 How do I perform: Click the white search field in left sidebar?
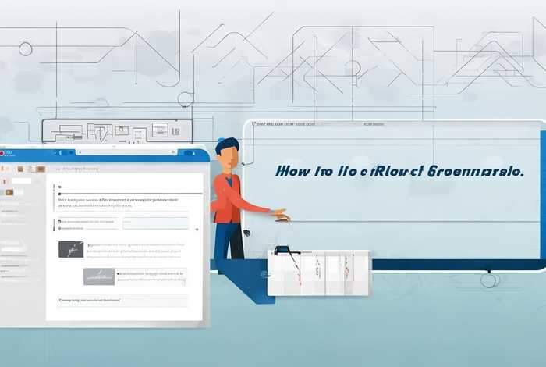21,181
